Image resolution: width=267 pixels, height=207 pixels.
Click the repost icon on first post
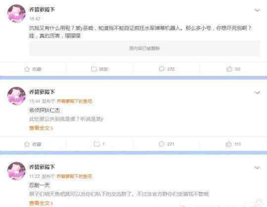point(94,69)
